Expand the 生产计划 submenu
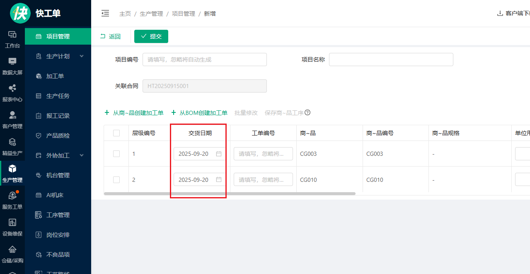 click(82, 56)
